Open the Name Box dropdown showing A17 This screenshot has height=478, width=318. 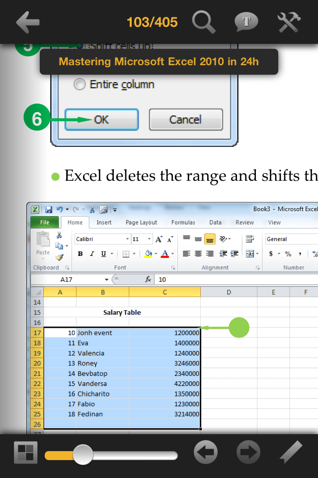[x=106, y=279]
